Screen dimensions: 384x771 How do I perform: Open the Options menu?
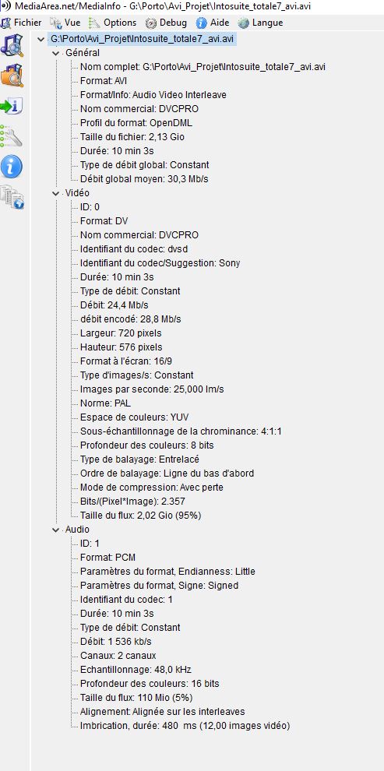click(113, 23)
